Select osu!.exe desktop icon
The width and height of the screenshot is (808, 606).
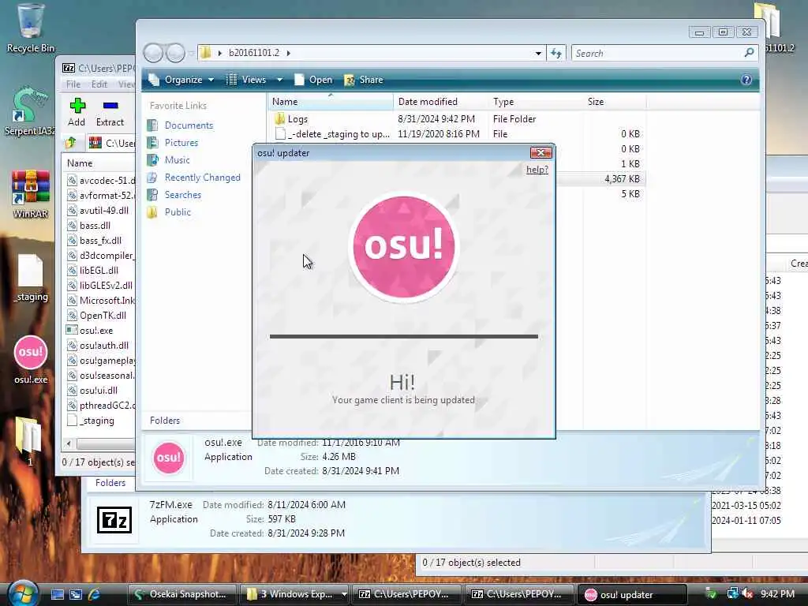coord(31,360)
